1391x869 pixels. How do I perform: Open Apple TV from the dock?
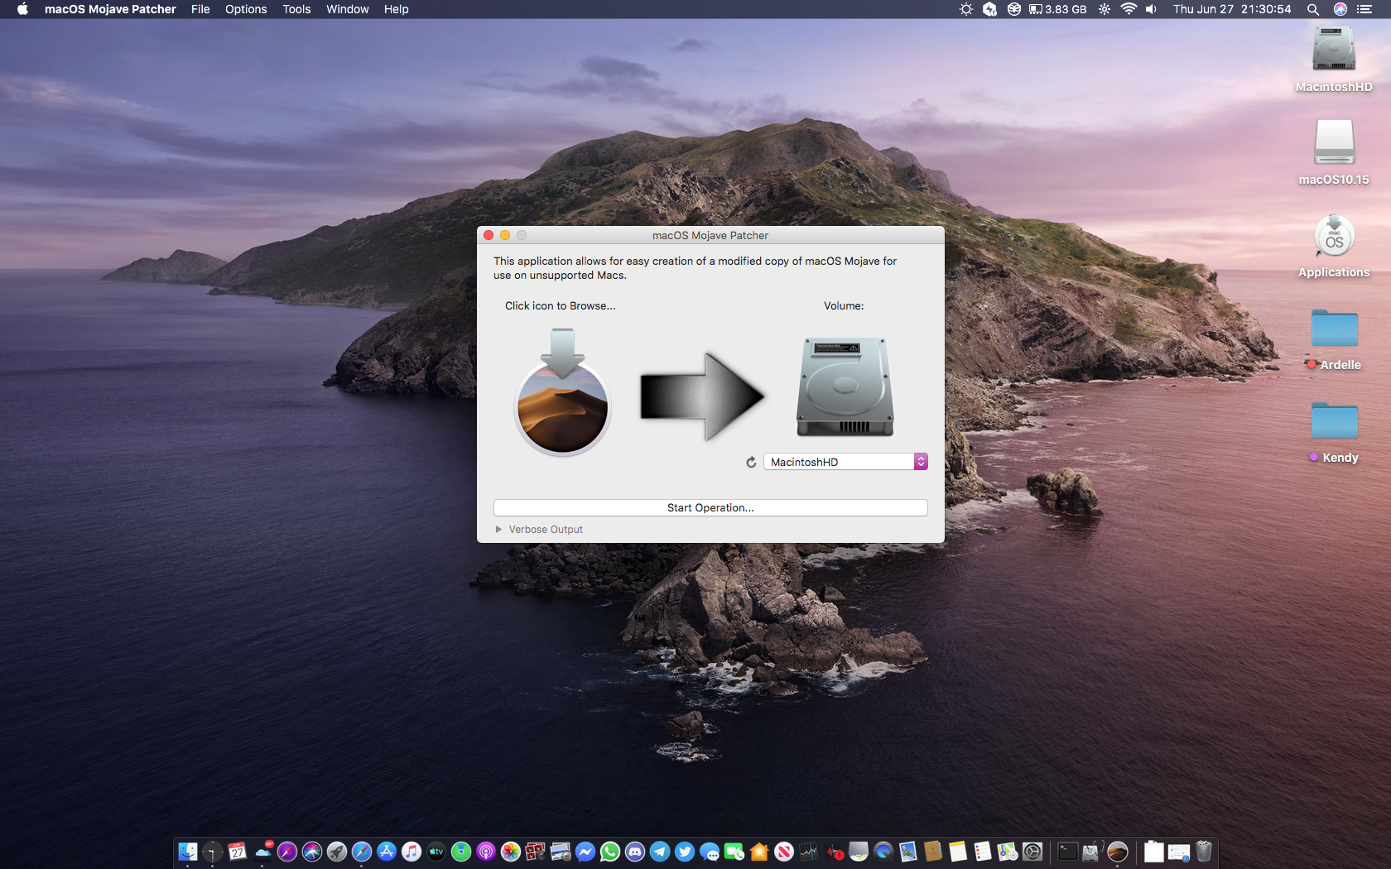point(436,851)
